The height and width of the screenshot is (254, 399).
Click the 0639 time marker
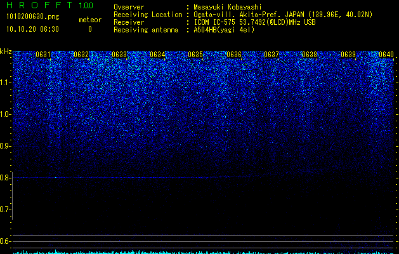tap(348, 55)
